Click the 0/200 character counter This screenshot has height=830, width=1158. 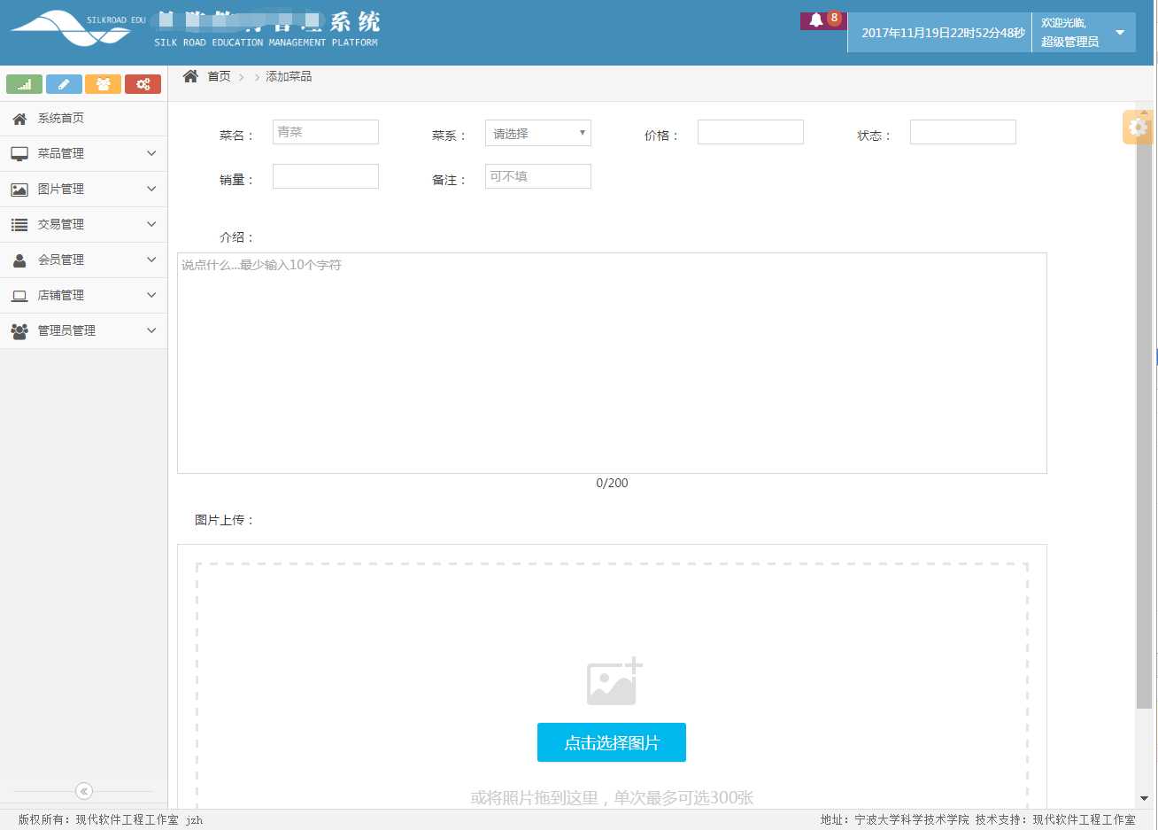(x=612, y=483)
